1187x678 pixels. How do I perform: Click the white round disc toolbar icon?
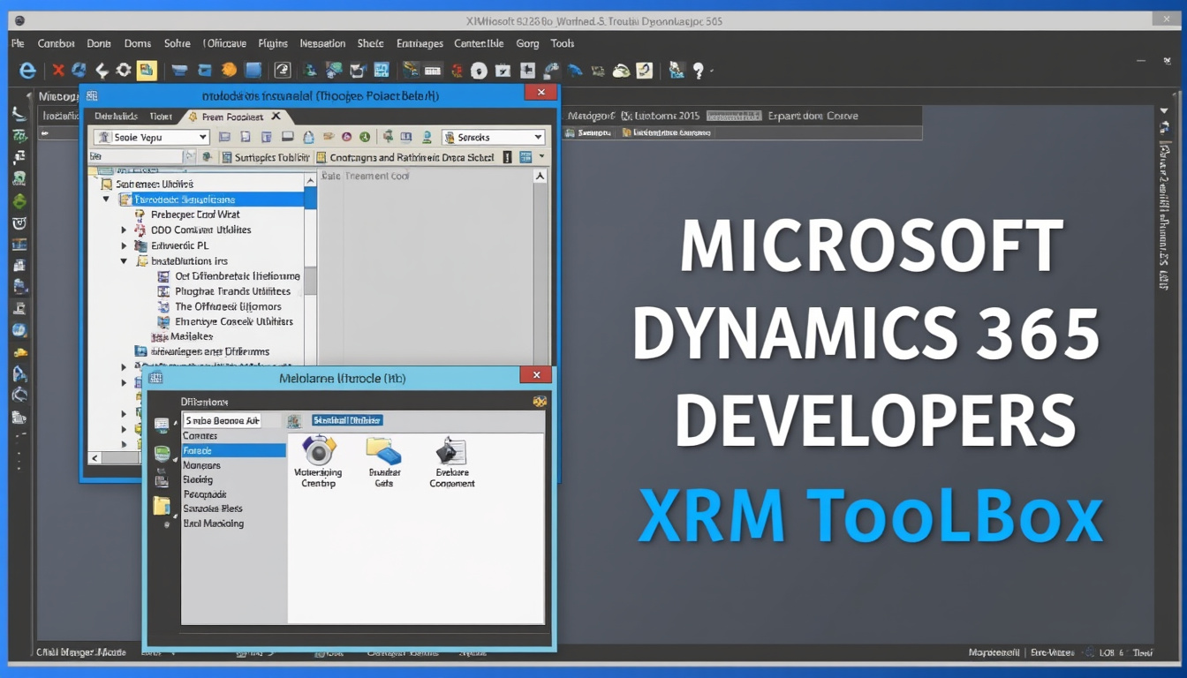[479, 72]
